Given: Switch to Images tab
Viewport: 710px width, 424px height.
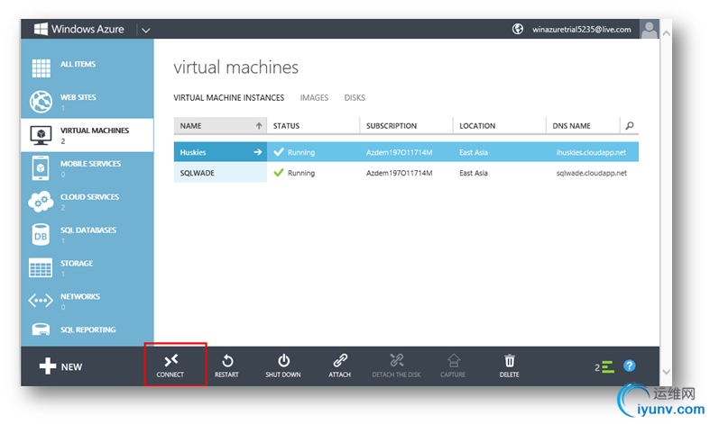Looking at the screenshot, I should (x=314, y=97).
